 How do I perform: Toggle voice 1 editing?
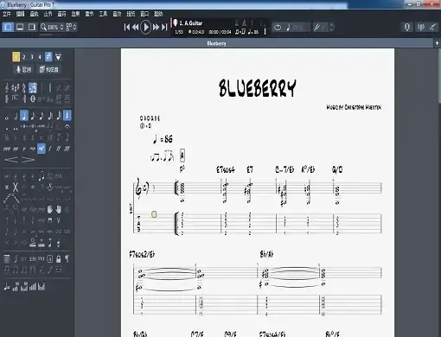pos(16,57)
